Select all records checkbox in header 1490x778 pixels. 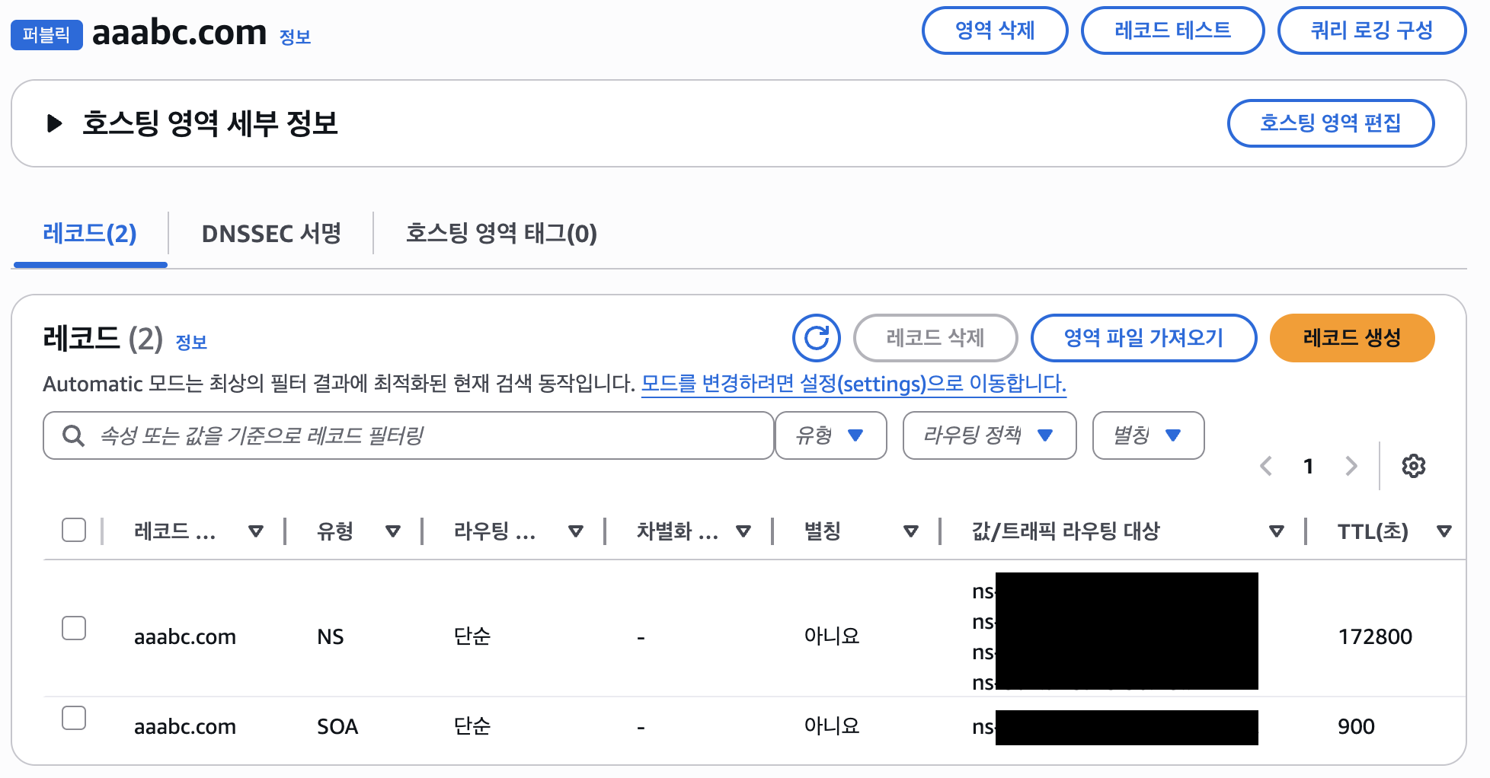pos(74,530)
